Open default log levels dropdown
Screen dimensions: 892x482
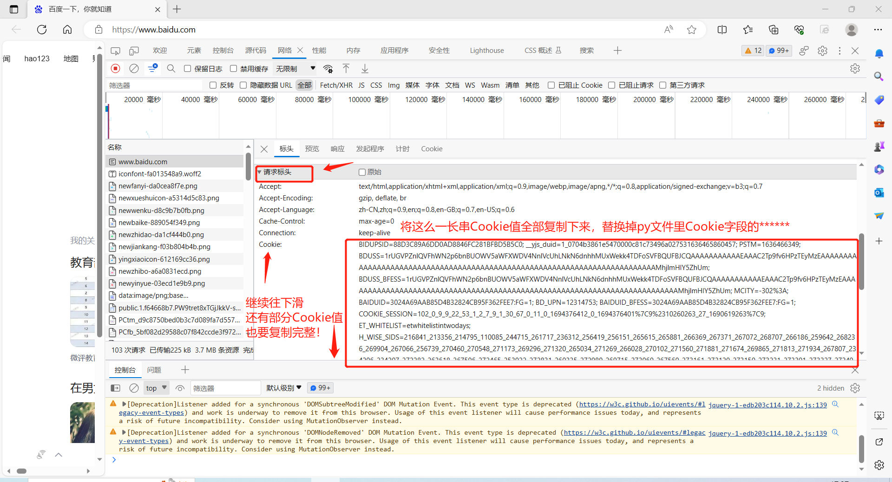(x=283, y=388)
